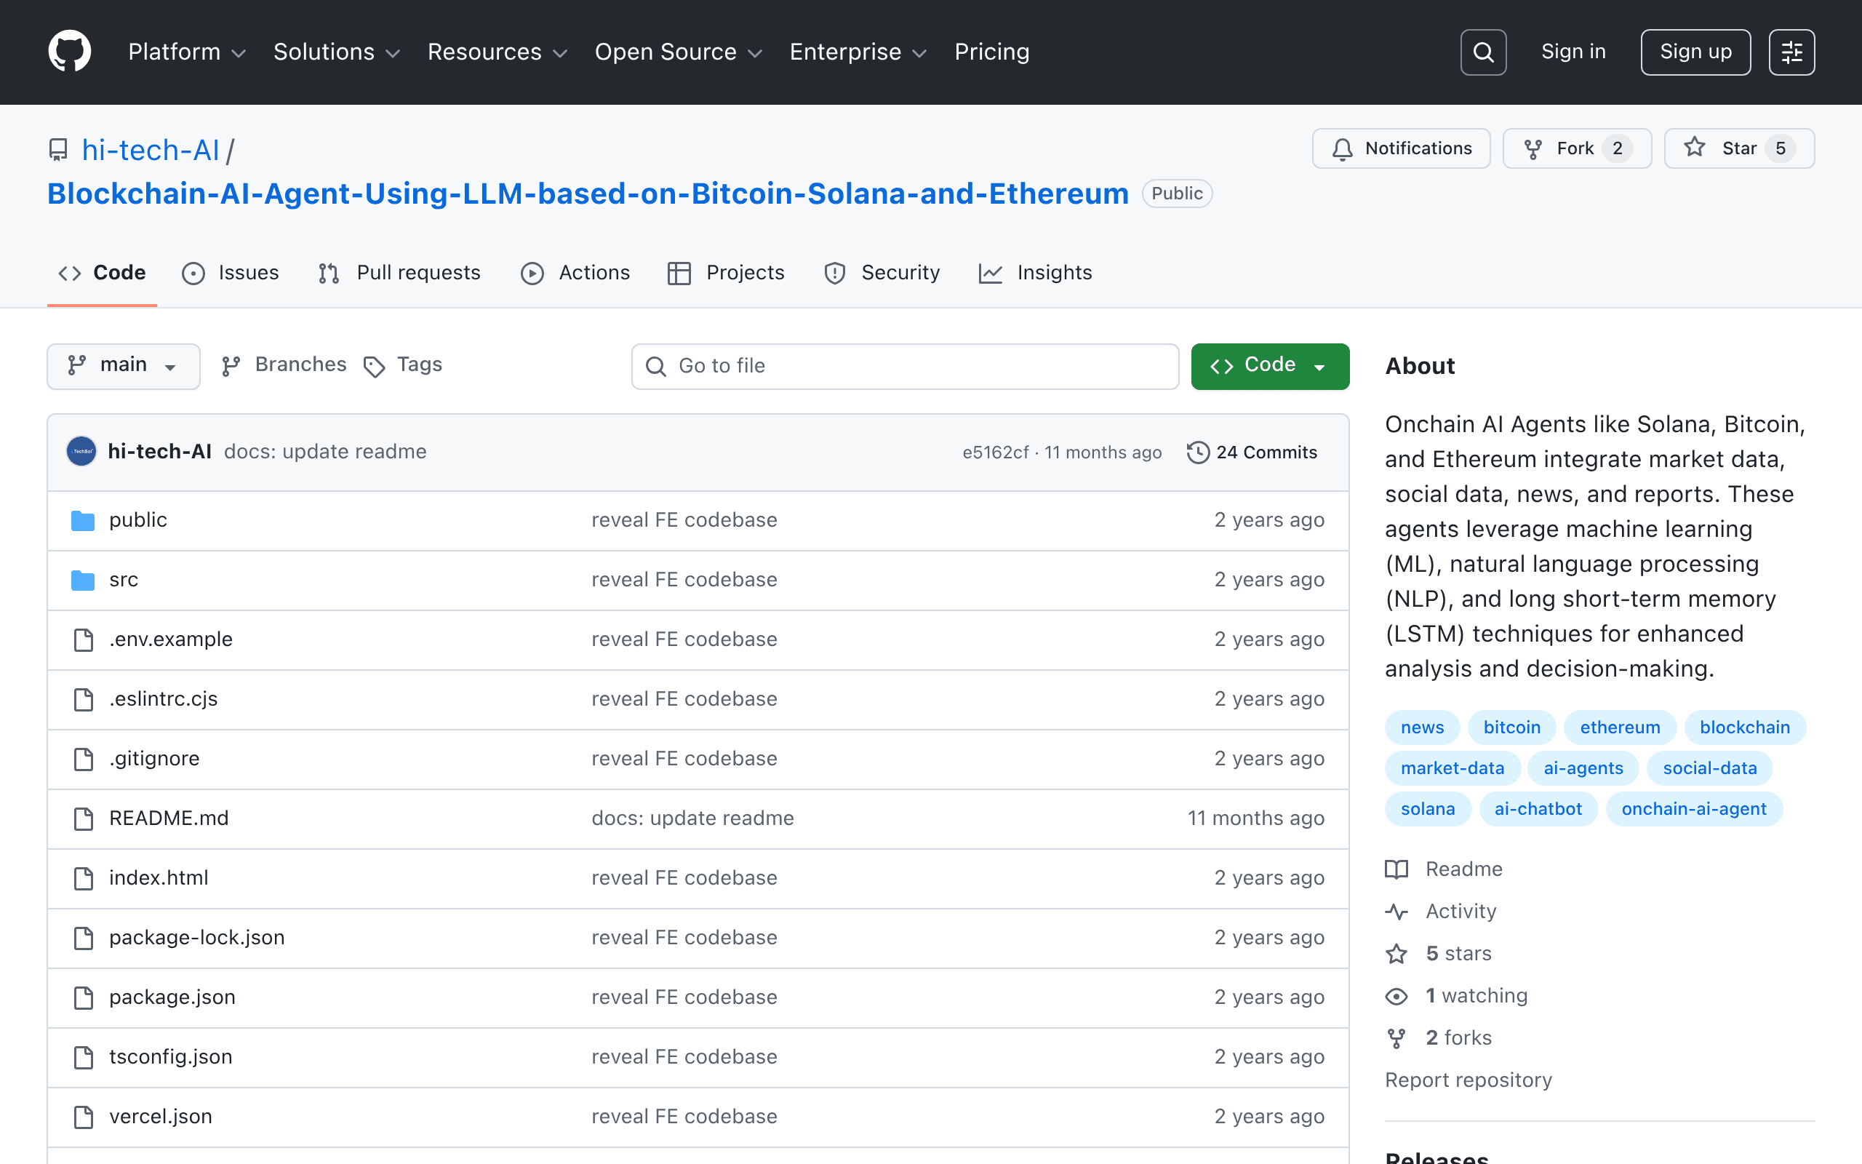
Task: Click the Notifications bell icon
Action: [x=1342, y=148]
